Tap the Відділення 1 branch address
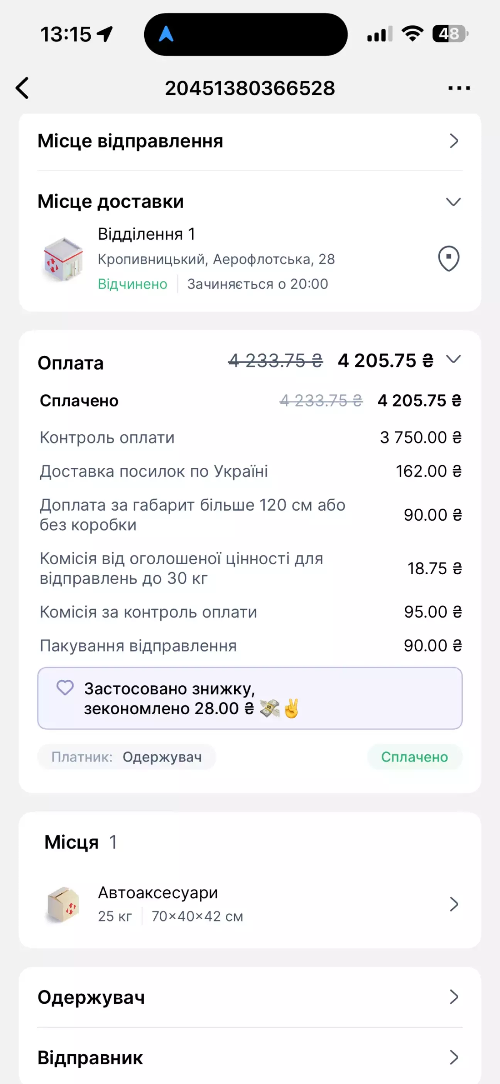 pyautogui.click(x=216, y=259)
